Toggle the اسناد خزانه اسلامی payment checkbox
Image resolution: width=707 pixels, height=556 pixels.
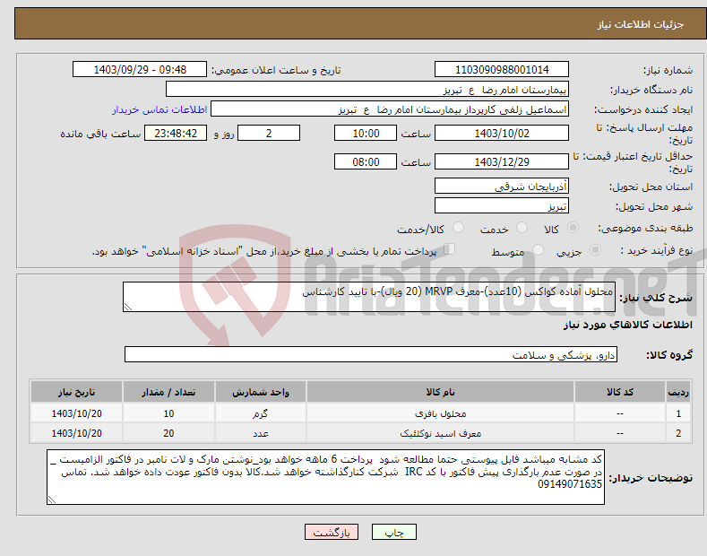[450, 249]
